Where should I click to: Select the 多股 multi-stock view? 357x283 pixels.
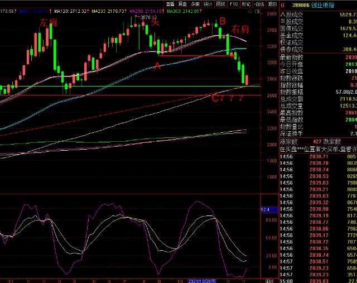coord(195,4)
